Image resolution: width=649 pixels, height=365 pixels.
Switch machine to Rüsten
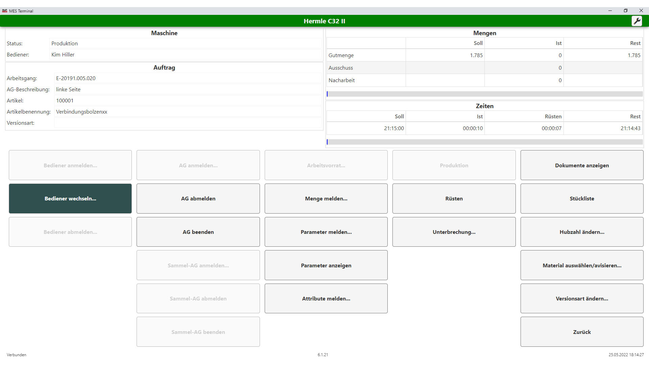454,199
